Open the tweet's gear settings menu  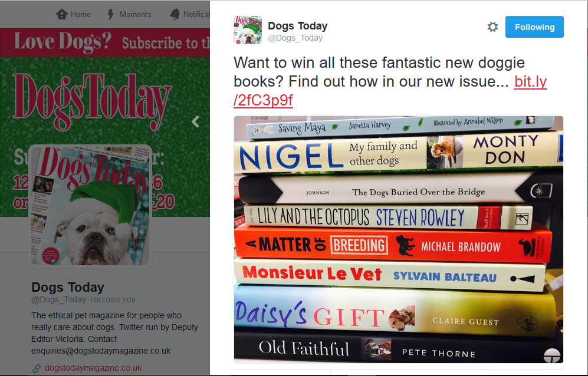click(492, 27)
